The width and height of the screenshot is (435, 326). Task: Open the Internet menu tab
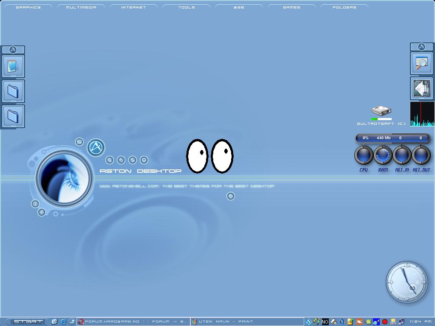click(x=133, y=7)
